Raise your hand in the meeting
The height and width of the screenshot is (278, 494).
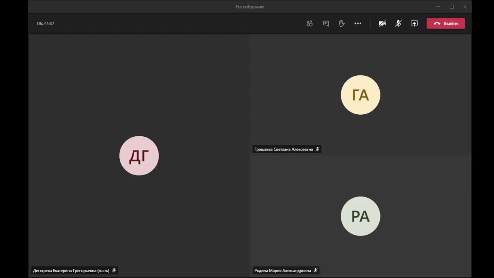click(342, 24)
